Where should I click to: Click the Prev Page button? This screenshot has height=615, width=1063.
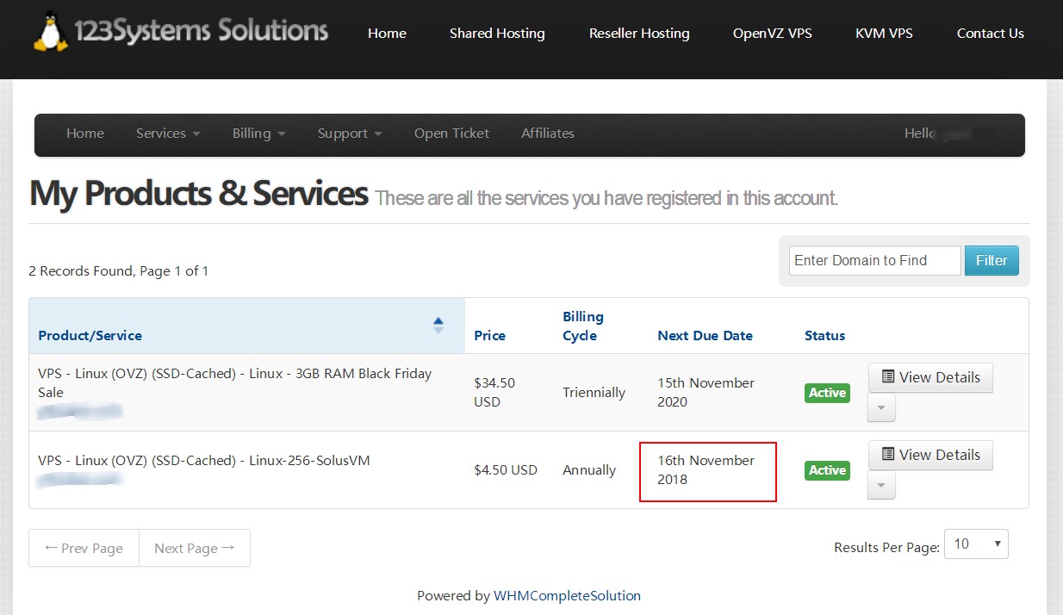point(84,548)
